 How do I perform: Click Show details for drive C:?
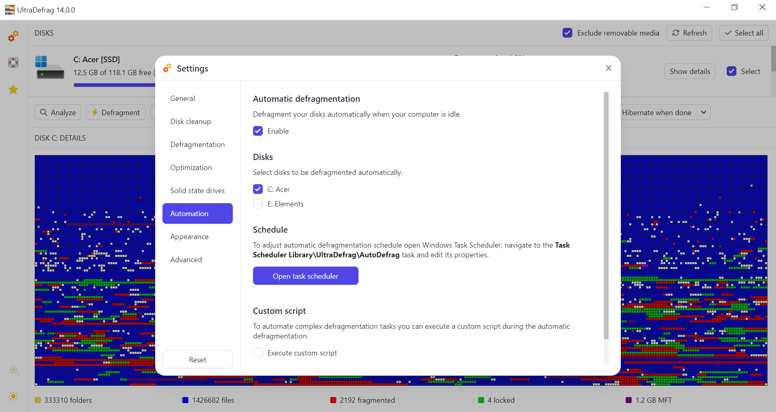(690, 71)
